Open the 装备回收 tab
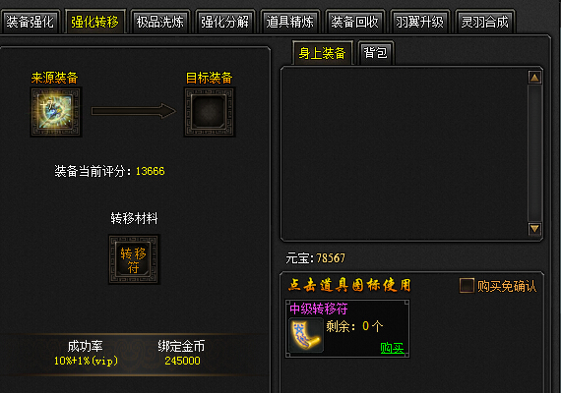The width and height of the screenshot is (561, 393). [x=354, y=22]
